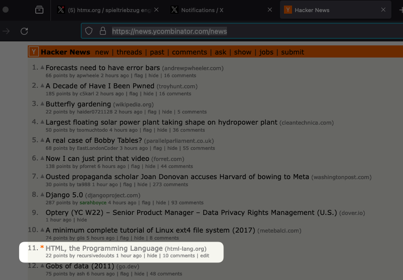Click '2 hours ago' on Forecasts story
This screenshot has width=403, height=280.
(114, 76)
